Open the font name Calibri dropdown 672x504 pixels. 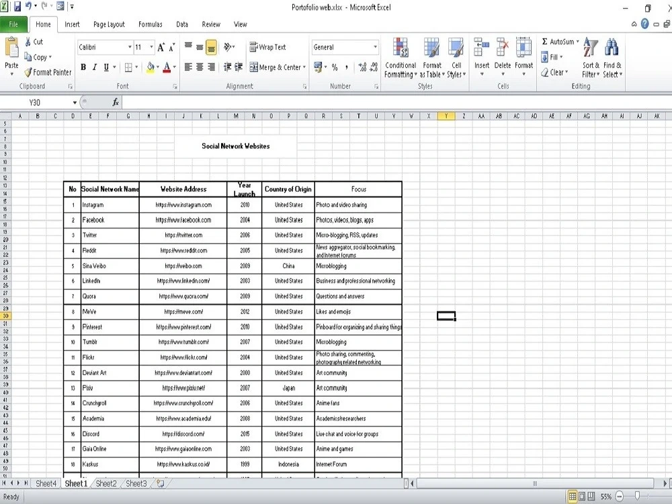click(130, 47)
